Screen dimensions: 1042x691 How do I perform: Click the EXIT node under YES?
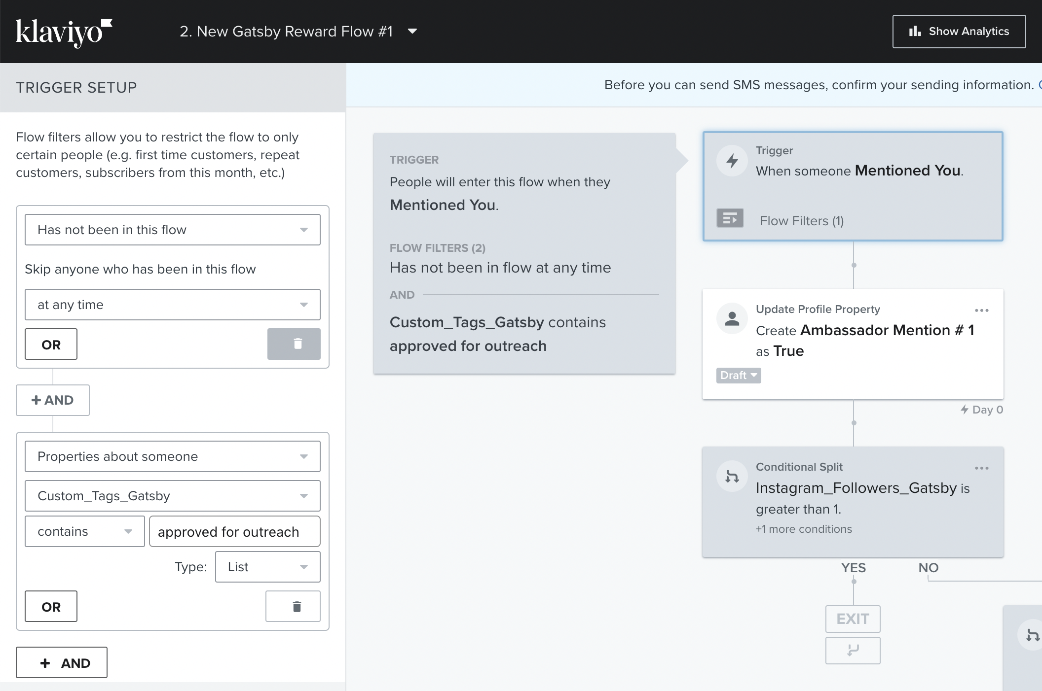tap(853, 619)
